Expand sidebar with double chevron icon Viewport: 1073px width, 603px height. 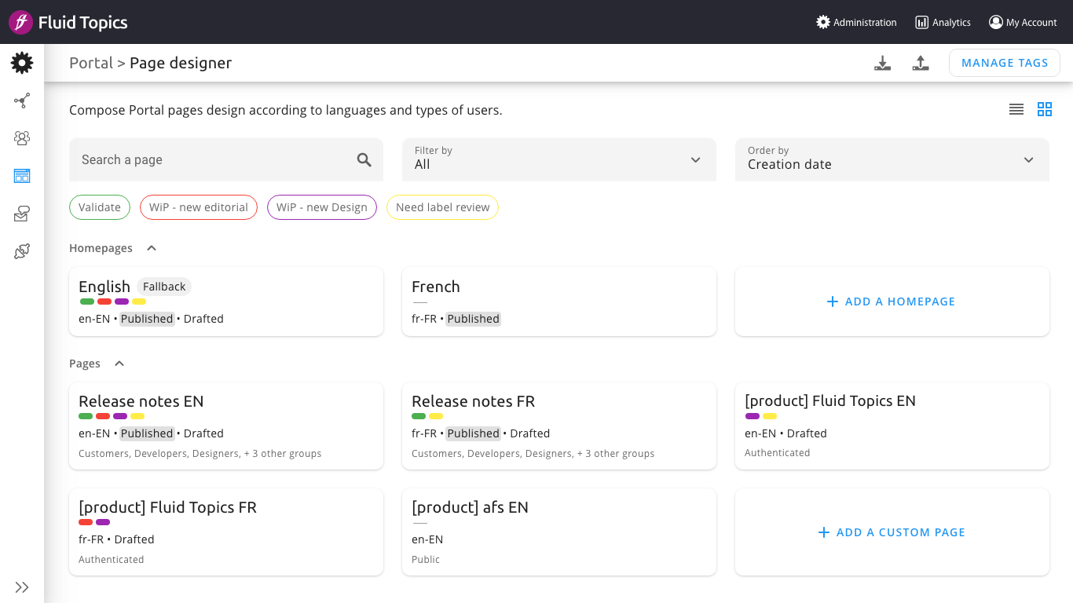point(22,587)
